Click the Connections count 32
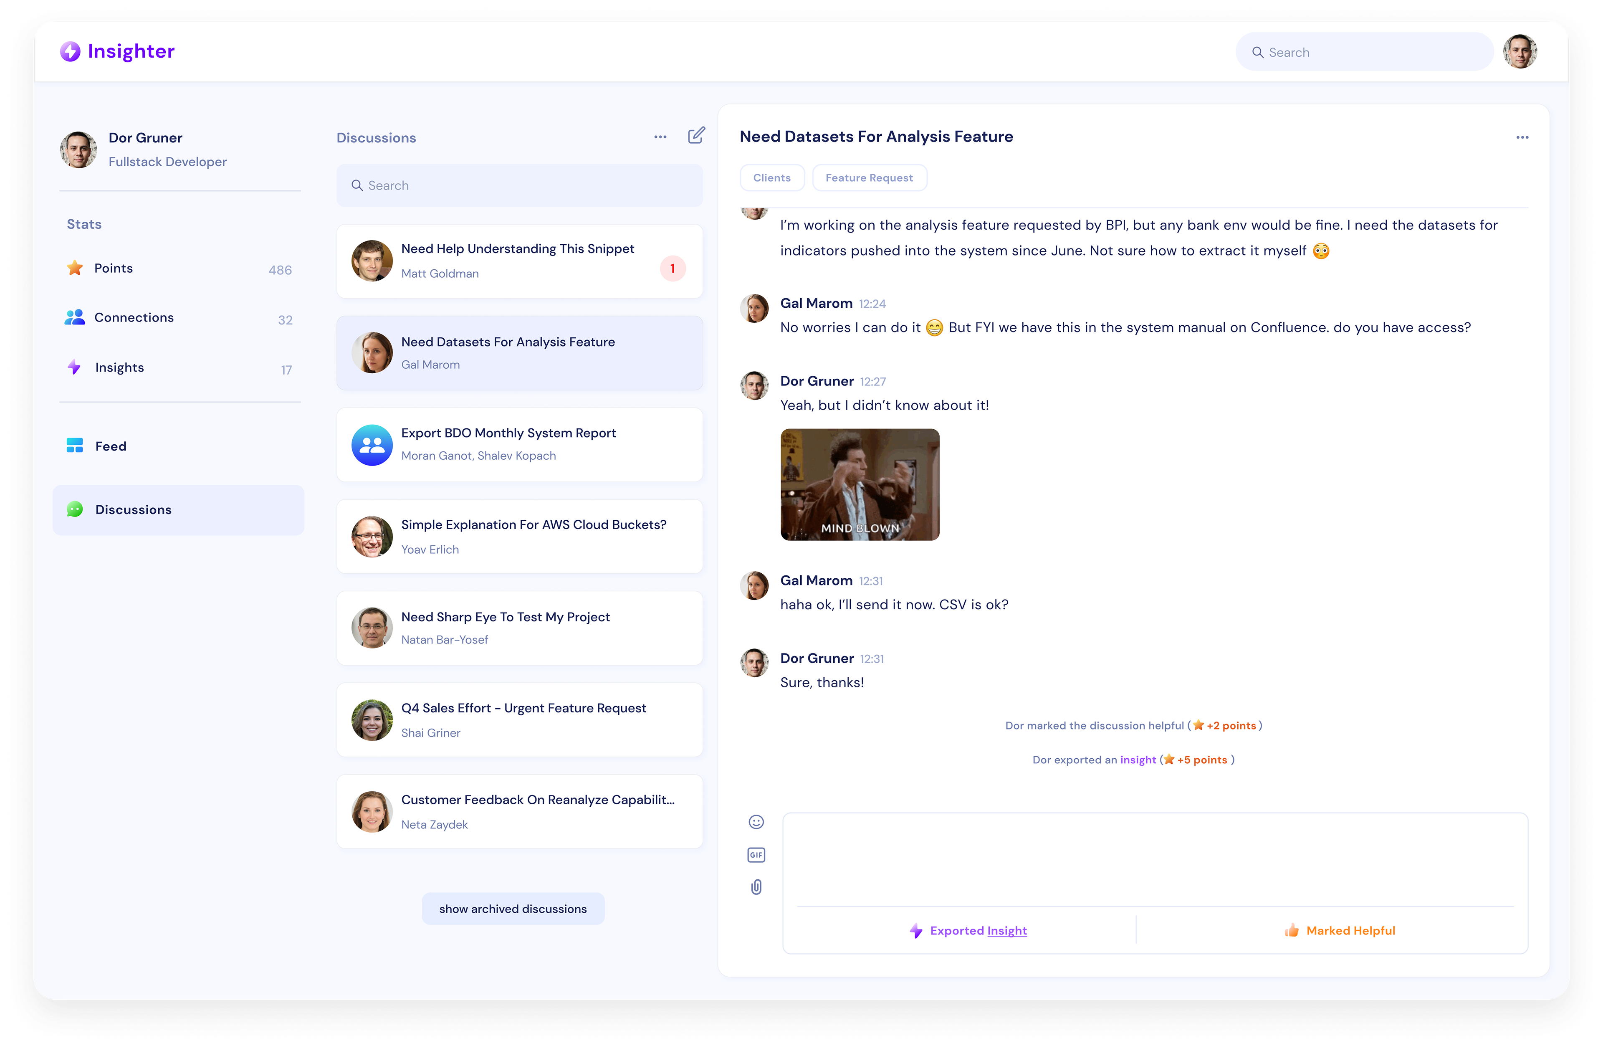Viewport: 1603px width, 1046px height. tap(286, 320)
